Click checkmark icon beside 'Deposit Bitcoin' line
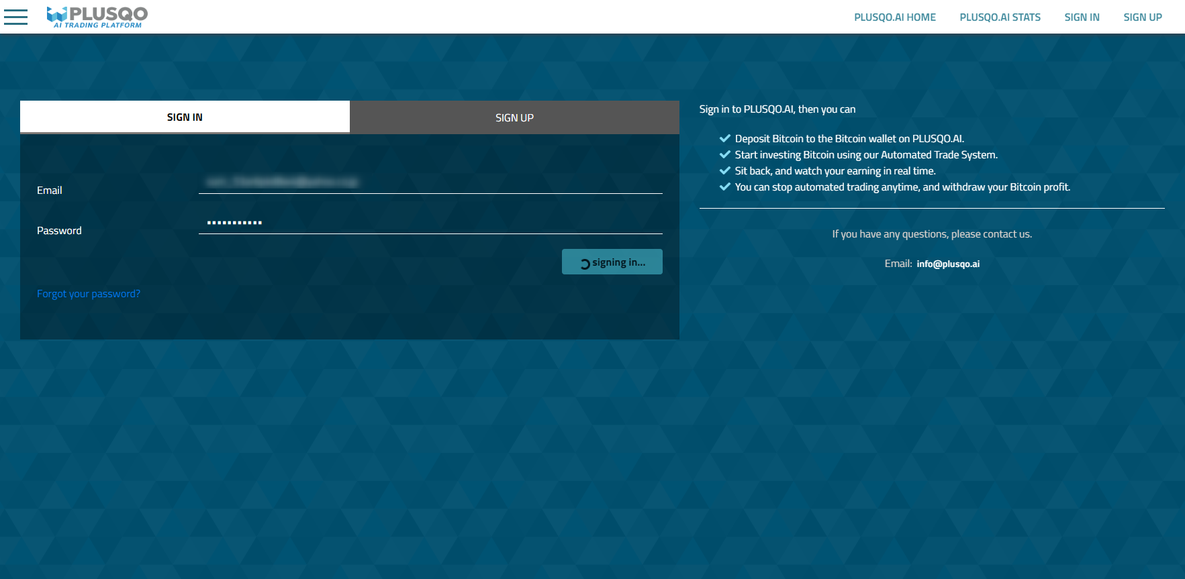1185x579 pixels. (x=725, y=138)
